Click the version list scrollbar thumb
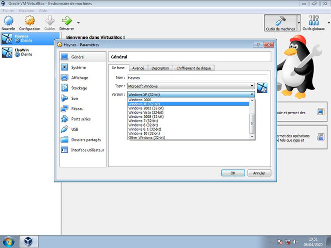Screen dimensions: 331x248 pyautogui.click(x=252, y=124)
